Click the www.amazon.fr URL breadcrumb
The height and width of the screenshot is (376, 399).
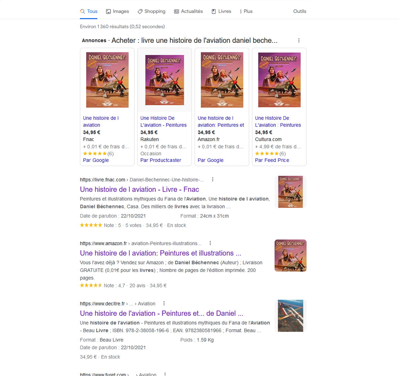pyautogui.click(x=141, y=243)
